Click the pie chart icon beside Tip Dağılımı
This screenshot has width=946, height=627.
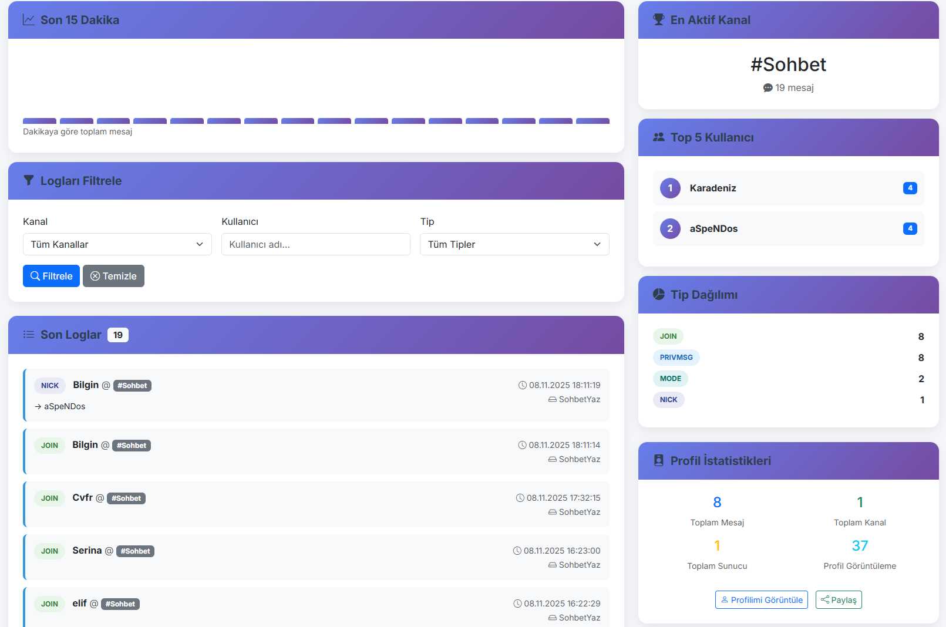[x=658, y=295]
